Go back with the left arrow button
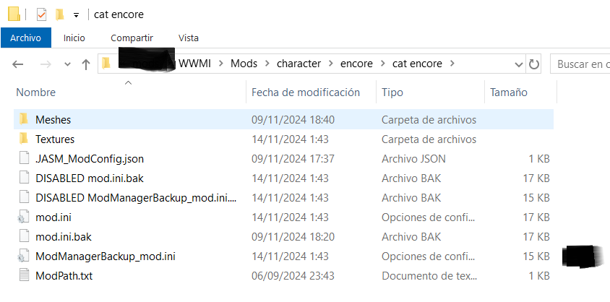The width and height of the screenshot is (610, 302). pyautogui.click(x=18, y=64)
